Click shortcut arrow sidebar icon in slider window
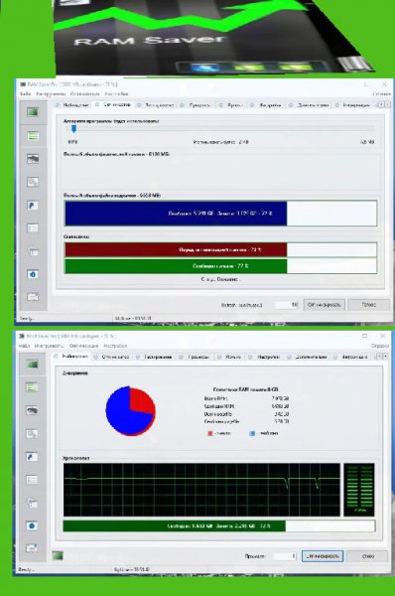Screen dimensions: 395x596 coord(33,206)
